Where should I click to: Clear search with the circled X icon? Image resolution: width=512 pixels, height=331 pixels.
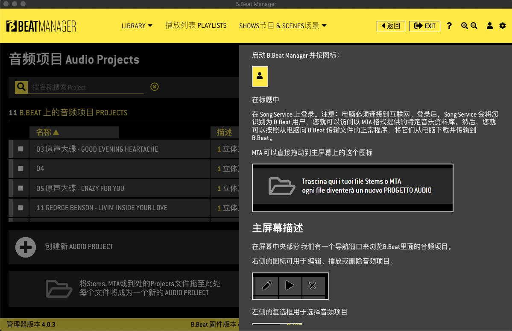click(x=155, y=87)
